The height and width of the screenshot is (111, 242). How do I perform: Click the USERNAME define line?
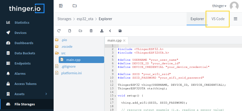tap(148, 60)
